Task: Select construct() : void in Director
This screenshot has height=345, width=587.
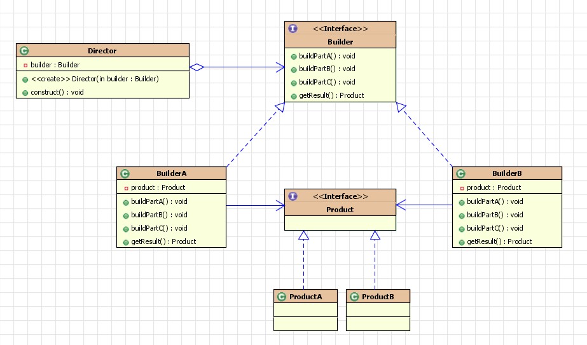Action: tap(57, 92)
